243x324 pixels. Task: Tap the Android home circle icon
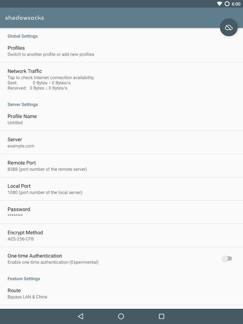coord(121,316)
